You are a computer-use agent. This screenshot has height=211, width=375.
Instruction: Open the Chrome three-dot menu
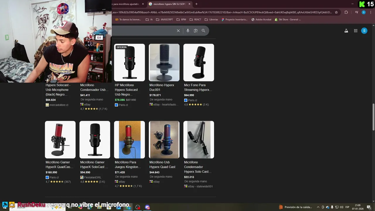pyautogui.click(x=371, y=12)
